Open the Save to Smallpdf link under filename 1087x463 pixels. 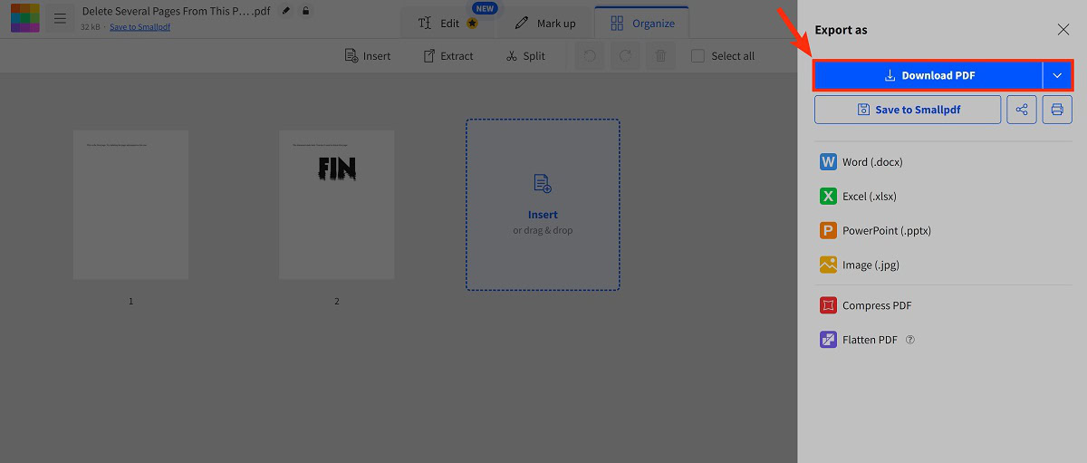[139, 27]
